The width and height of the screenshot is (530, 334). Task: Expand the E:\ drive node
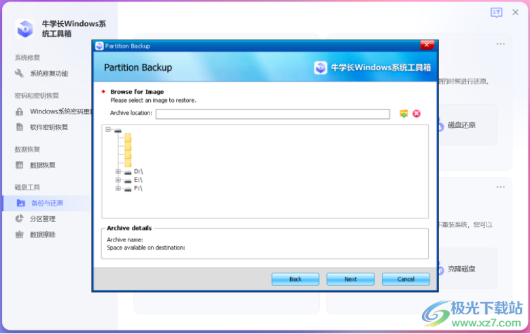118,180
